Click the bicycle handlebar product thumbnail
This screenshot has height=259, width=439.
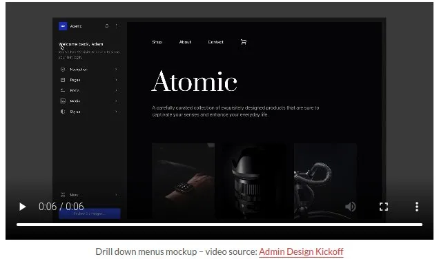(x=325, y=180)
